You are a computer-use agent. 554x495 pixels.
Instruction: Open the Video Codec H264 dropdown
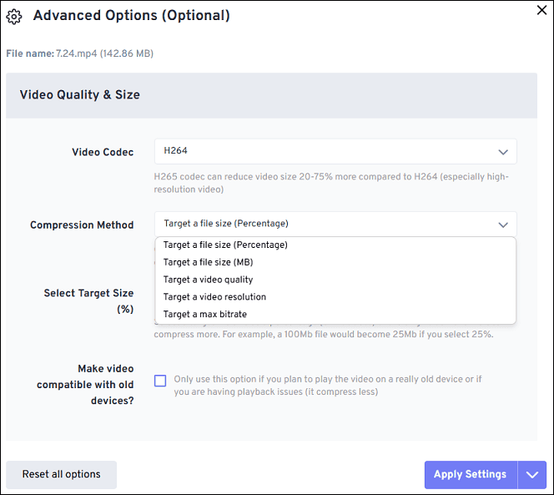(x=335, y=151)
